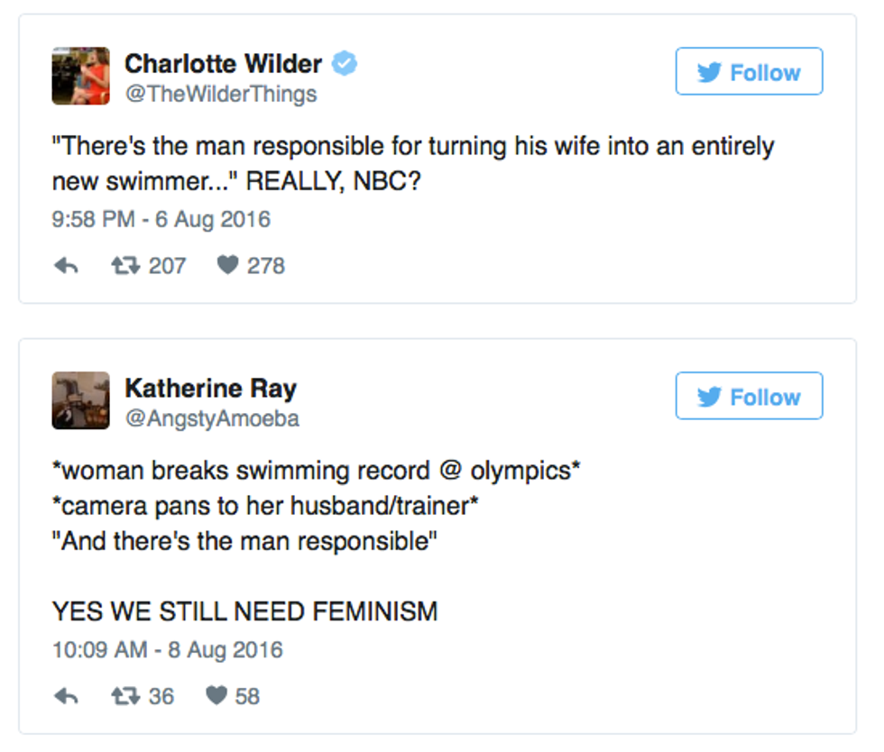Image resolution: width=884 pixels, height=752 pixels.
Task: Follow Katherine Ray
Action: coord(749,397)
